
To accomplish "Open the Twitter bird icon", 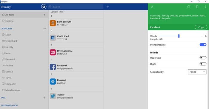I will click(53, 96).
